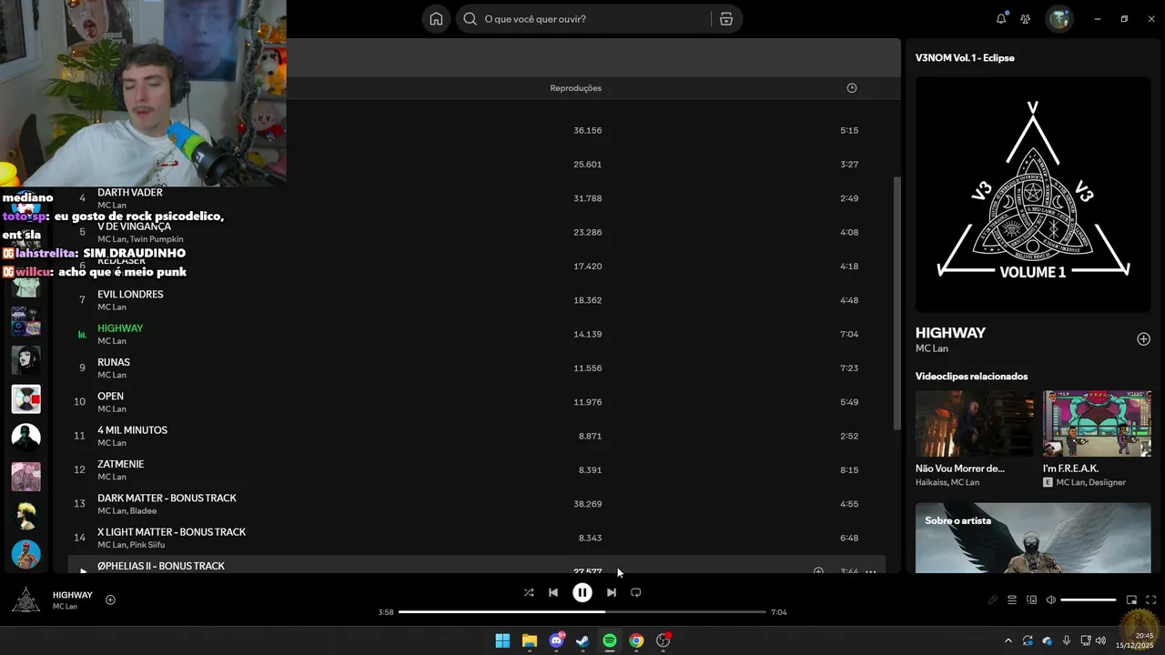Open the playback queue icon

[1011, 600]
